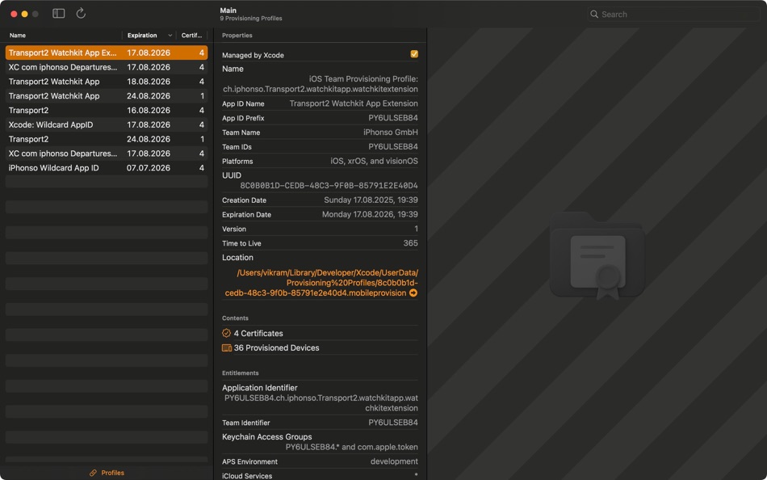Click the Name column header to sort
767x480 pixels.
tap(16, 35)
